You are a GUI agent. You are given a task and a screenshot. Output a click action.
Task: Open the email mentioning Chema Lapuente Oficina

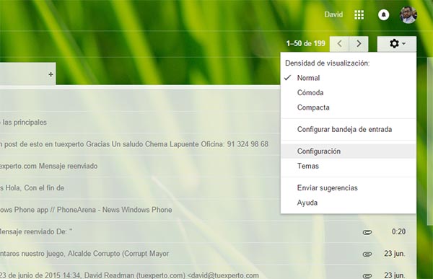[x=140, y=144]
